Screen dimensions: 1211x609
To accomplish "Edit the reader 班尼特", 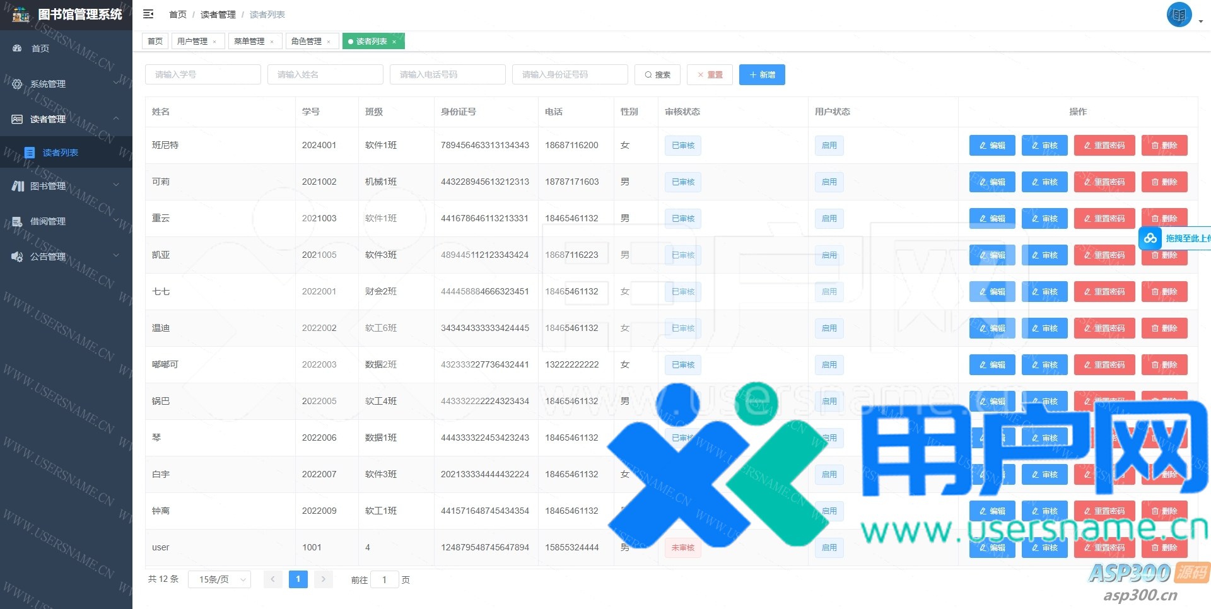I will coord(992,146).
